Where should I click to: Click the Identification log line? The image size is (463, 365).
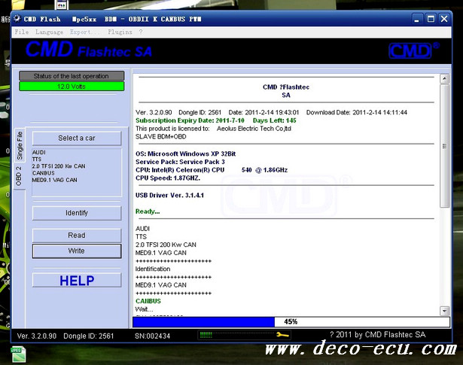(x=153, y=269)
